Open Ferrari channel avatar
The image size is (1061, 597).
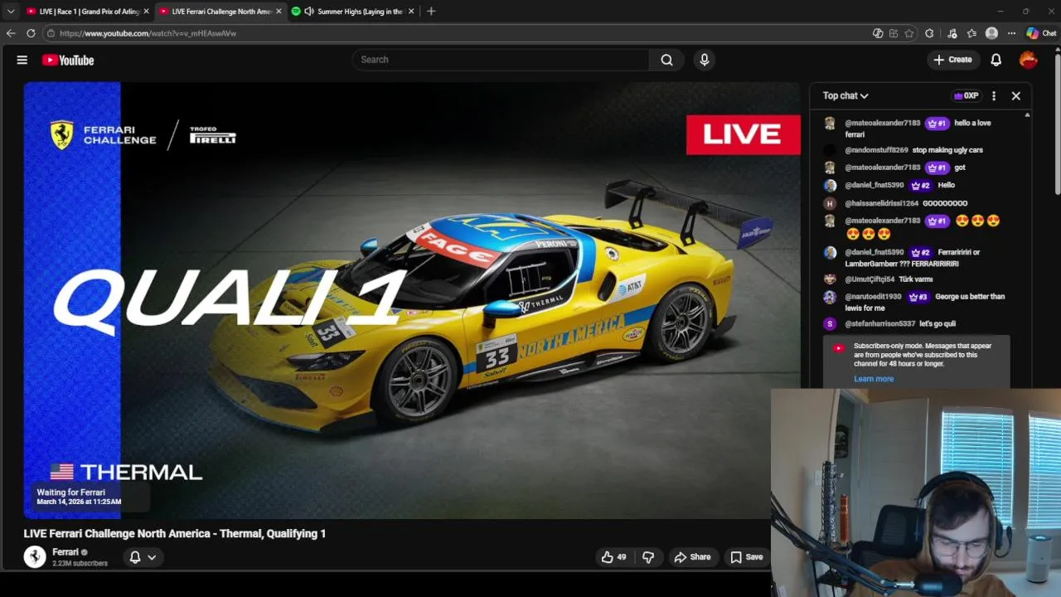35,556
